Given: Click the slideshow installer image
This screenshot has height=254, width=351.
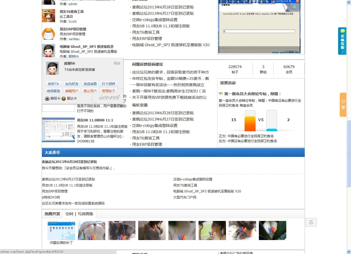Looking at the screenshot, I should click(259, 27).
